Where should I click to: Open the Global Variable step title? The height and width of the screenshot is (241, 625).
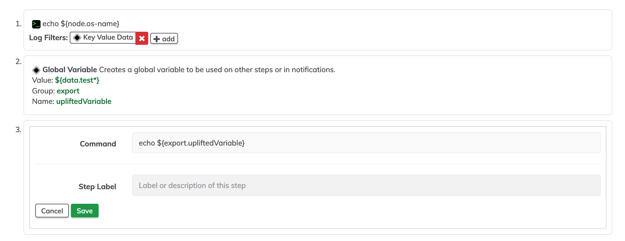coord(70,70)
